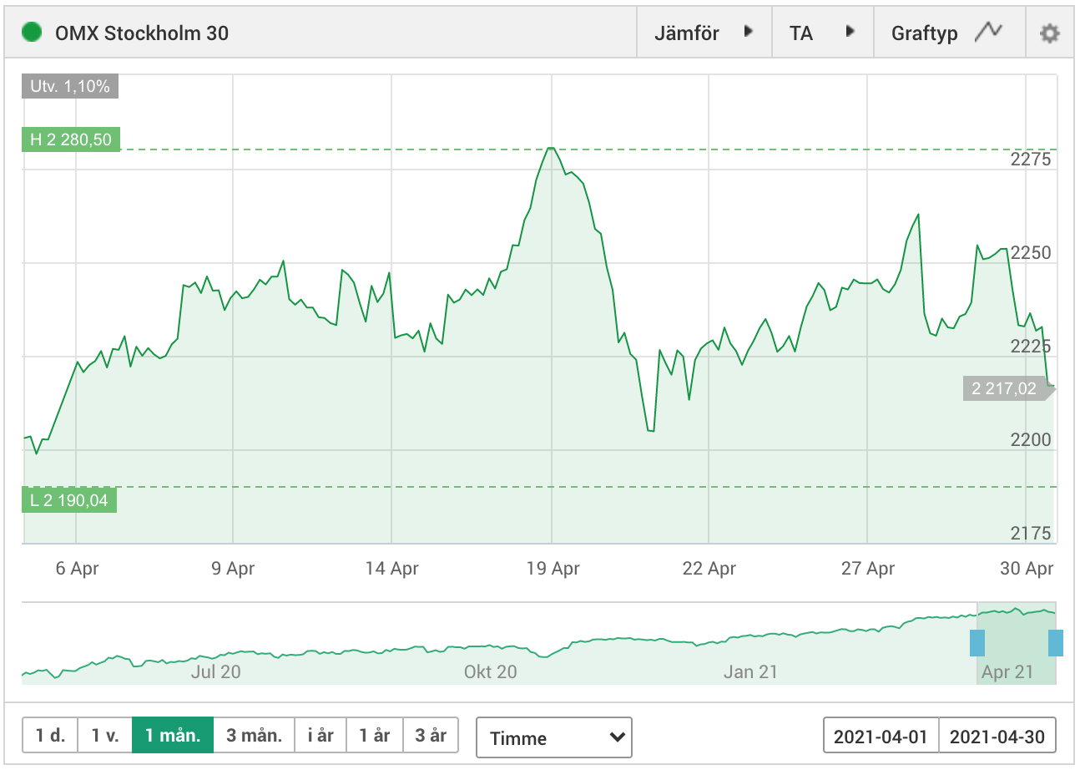Viewport: 1080px width, 770px height.
Task: Click the Jul 20 navigator label
Action: [x=215, y=671]
